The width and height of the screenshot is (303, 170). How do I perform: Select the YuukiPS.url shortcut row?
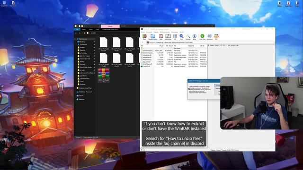(x=174, y=66)
